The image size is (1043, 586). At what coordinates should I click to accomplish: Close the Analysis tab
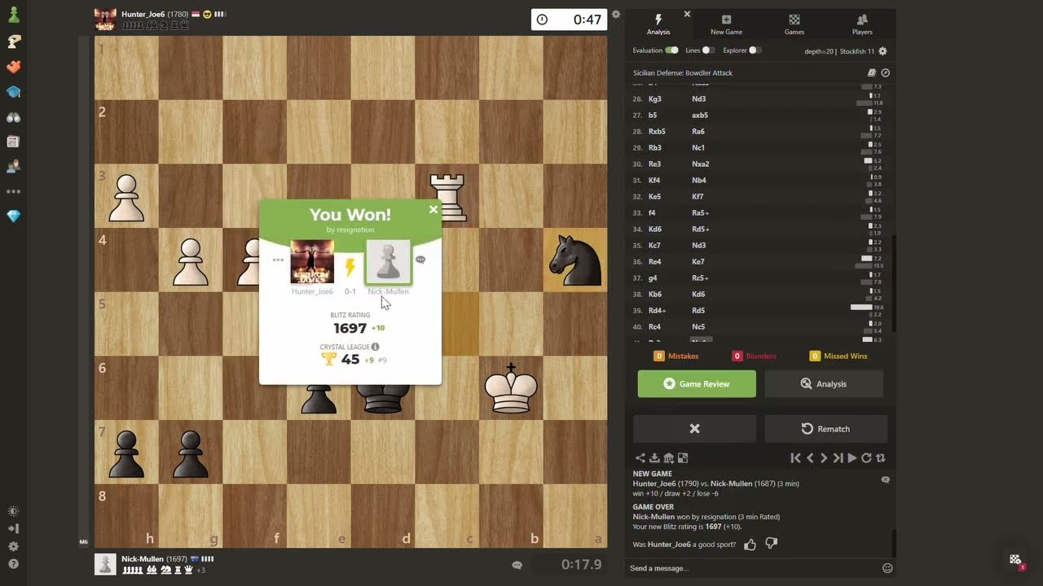click(x=687, y=14)
